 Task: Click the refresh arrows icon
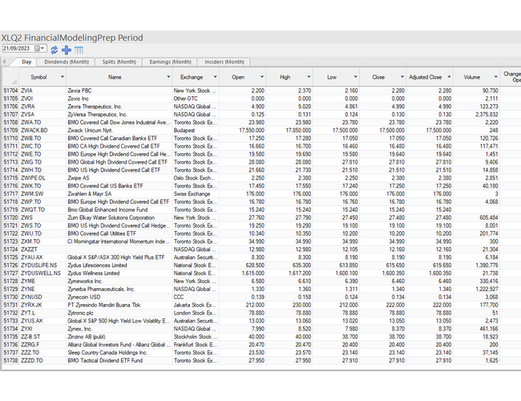(x=55, y=50)
